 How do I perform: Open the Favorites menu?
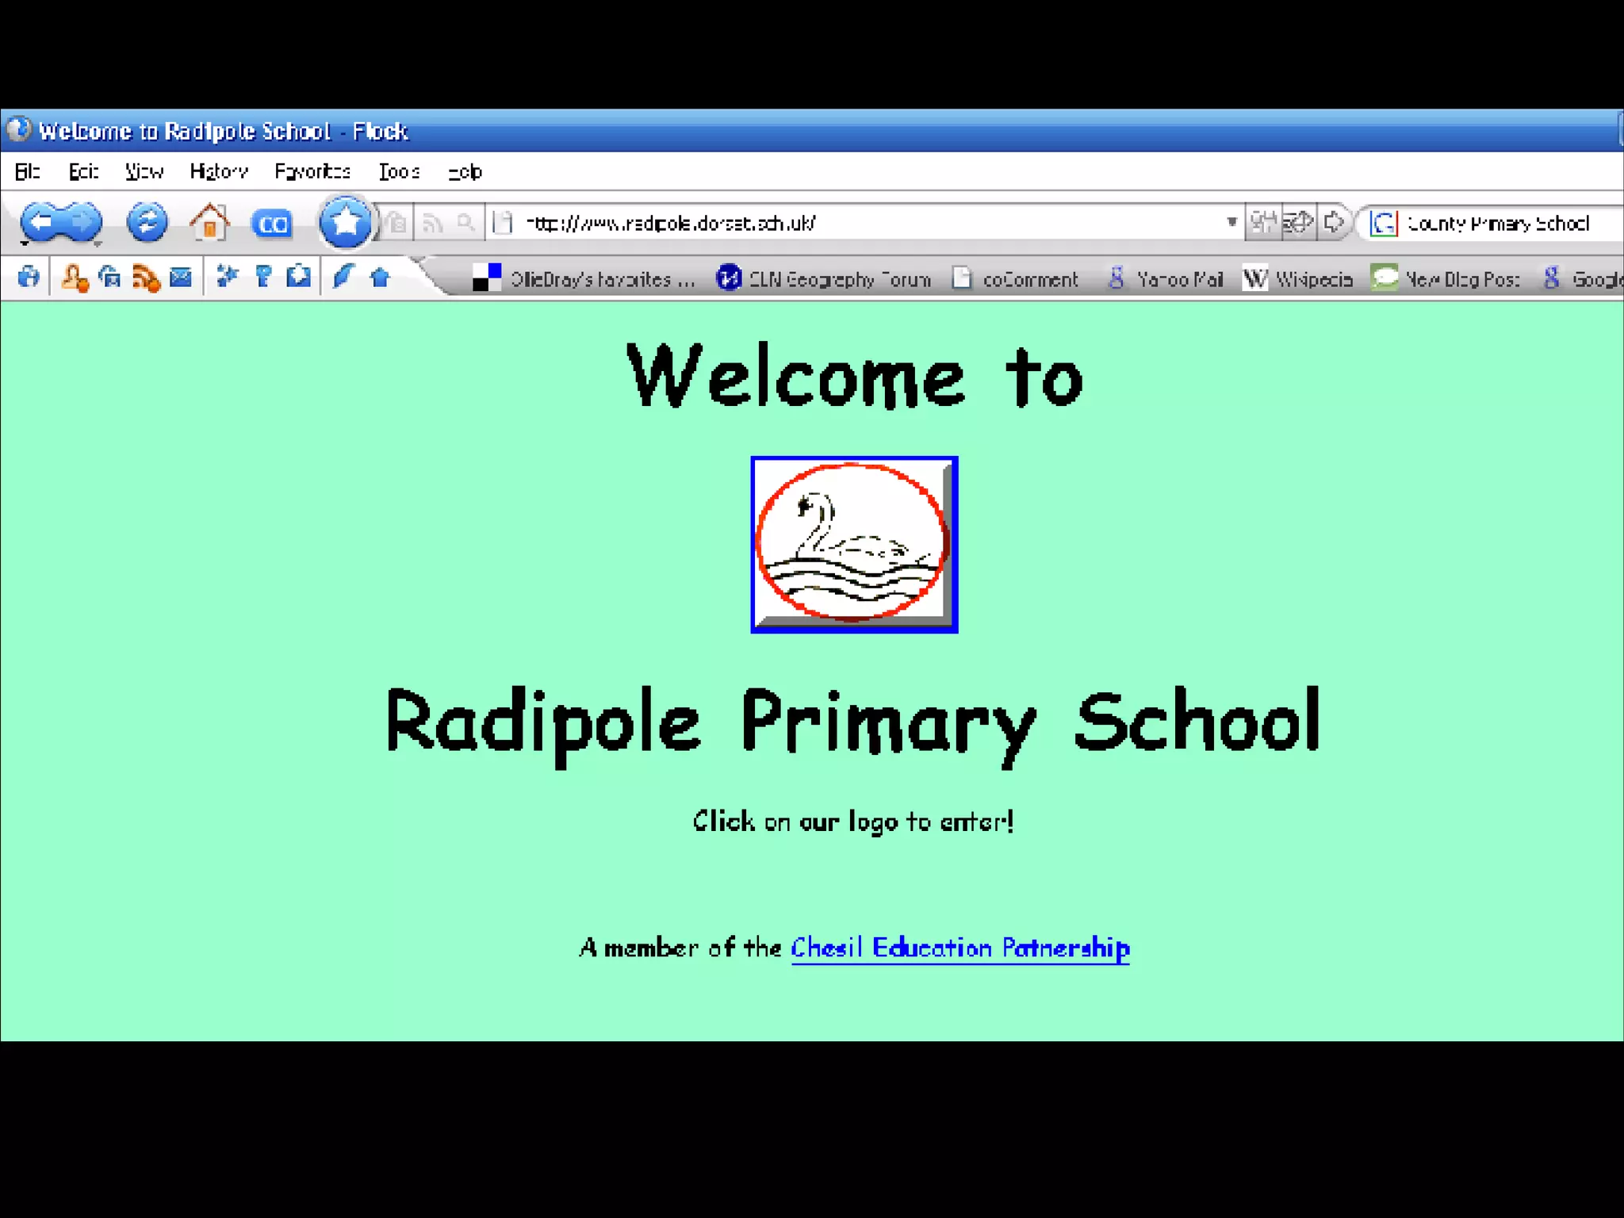click(312, 171)
